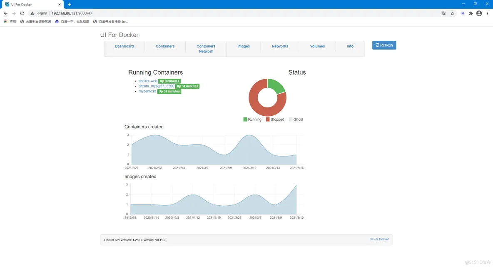
Task: Click the blue bird extension icon
Action: (463, 13)
